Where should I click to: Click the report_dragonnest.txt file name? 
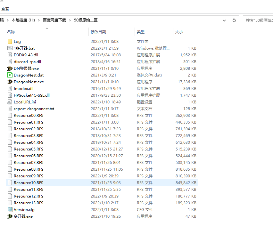(x=34, y=109)
